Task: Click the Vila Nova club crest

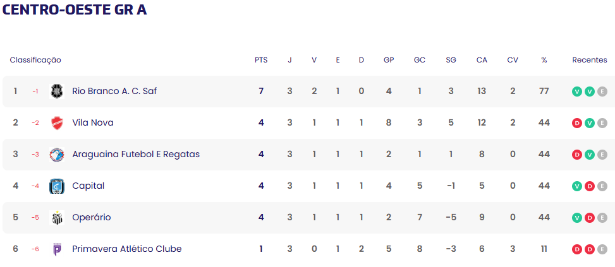Action: click(x=57, y=123)
